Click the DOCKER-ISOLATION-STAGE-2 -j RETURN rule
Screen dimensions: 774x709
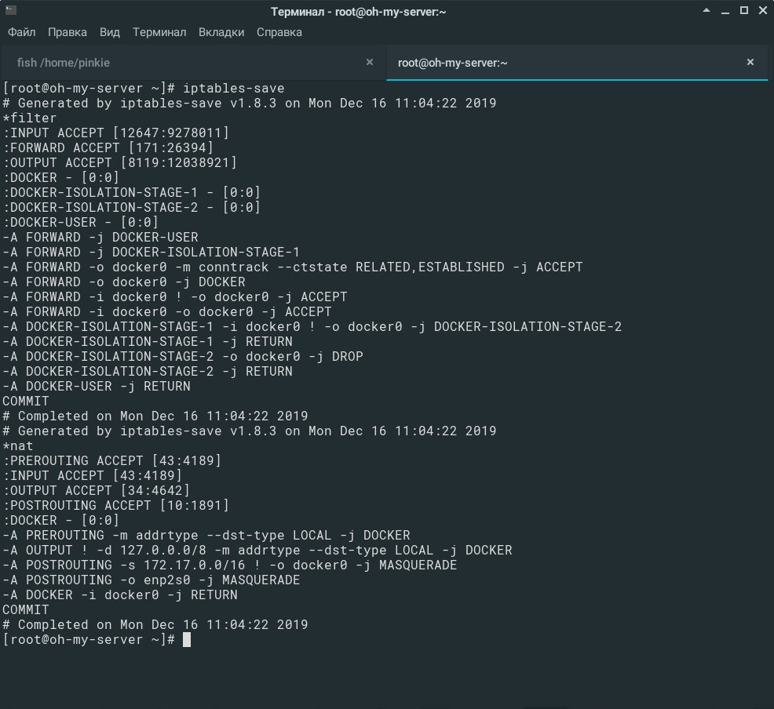[x=148, y=371]
